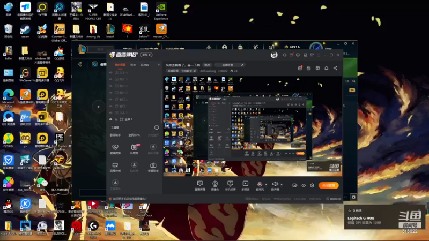429x241 pixels.
Task: Open League client search magnifier icon
Action: [x=354, y=81]
